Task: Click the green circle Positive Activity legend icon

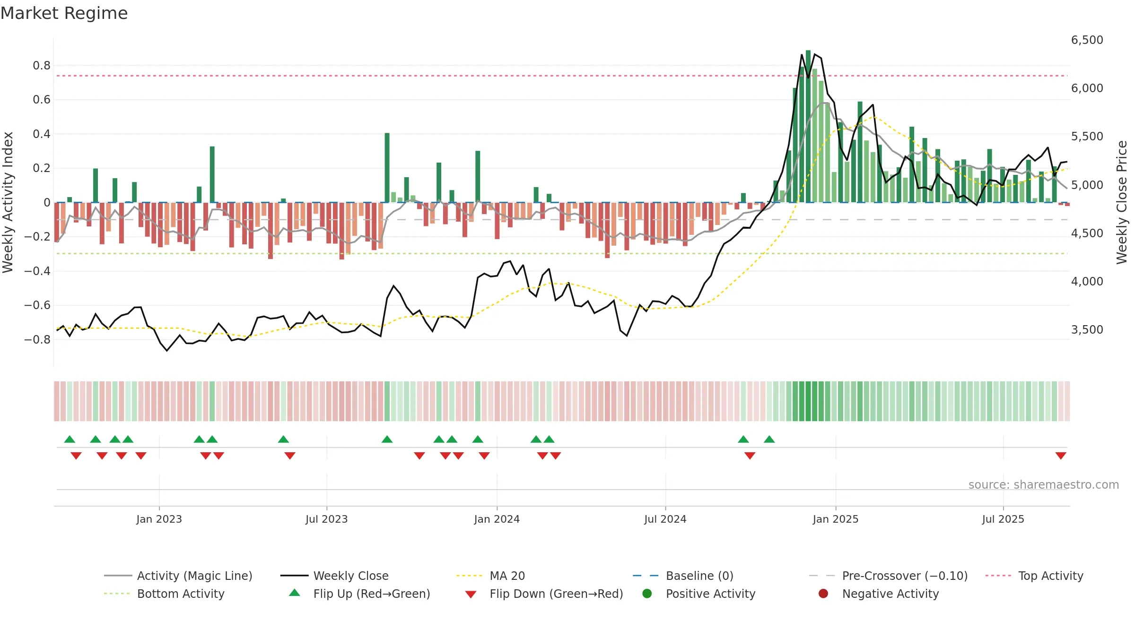Action: 647,594
